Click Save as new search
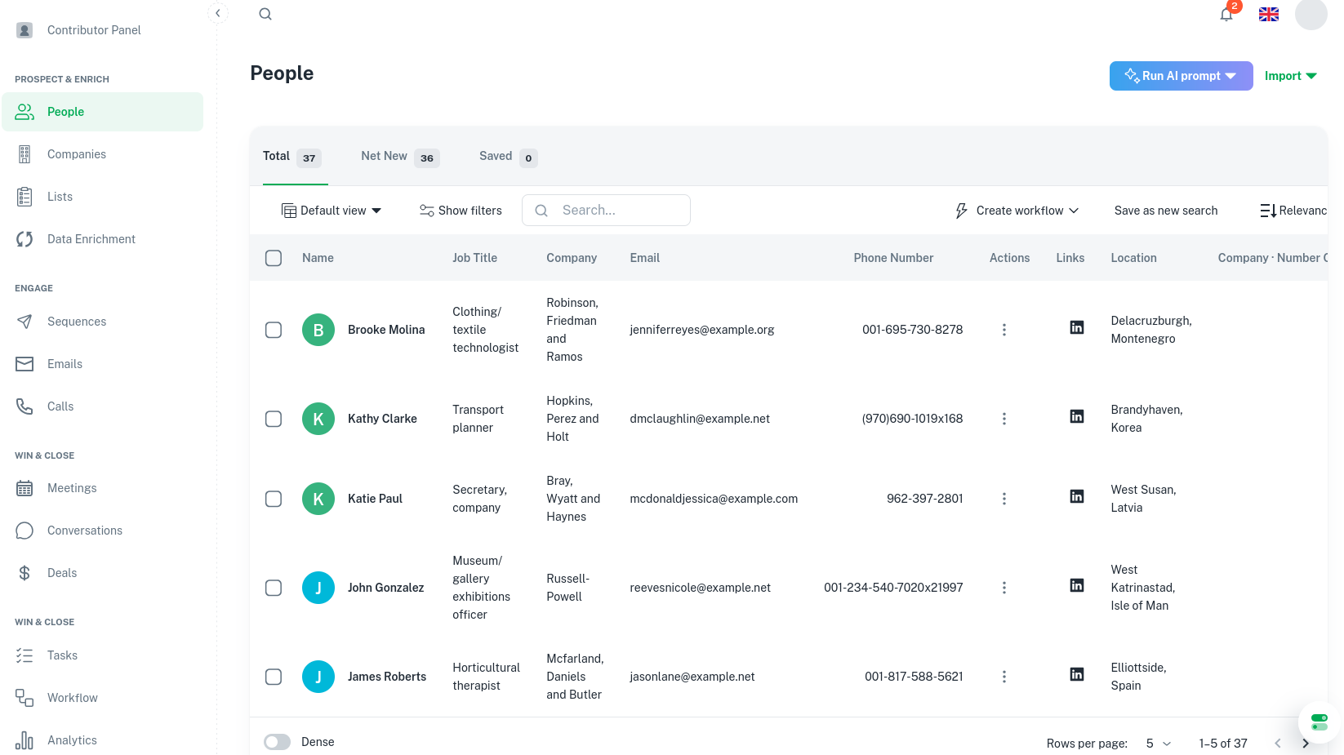Screen dimensions: 1344x755 coord(1166,211)
